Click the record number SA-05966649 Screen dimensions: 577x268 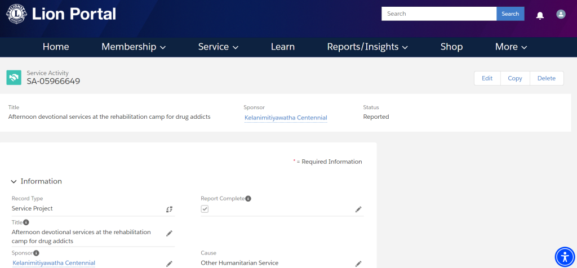(54, 81)
